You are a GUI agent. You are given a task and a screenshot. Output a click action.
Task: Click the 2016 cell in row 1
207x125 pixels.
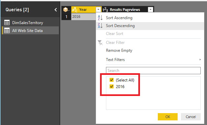pyautogui.click(x=84, y=16)
